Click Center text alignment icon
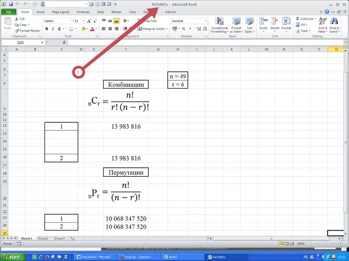 (x=110, y=29)
